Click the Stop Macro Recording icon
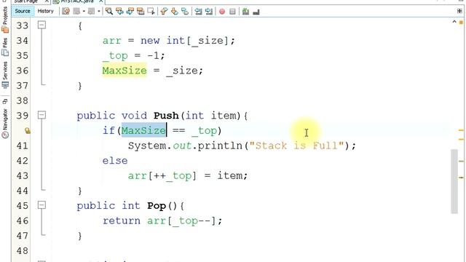The height and width of the screenshot is (262, 466). click(232, 12)
